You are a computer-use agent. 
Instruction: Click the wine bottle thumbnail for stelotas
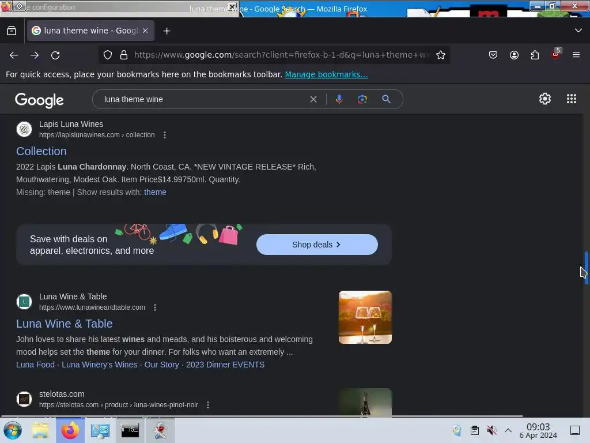[365, 402]
